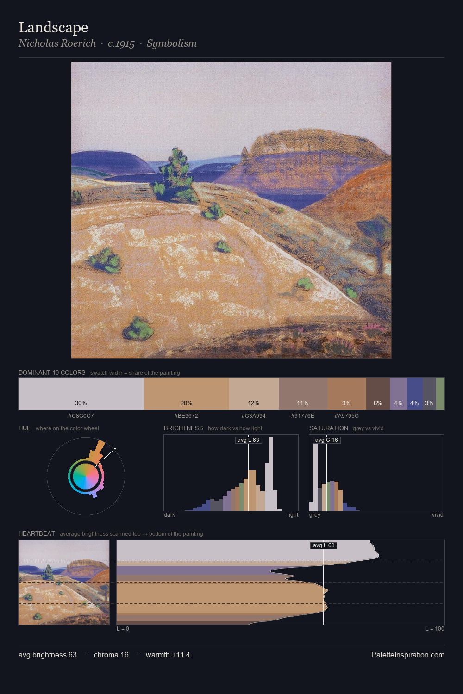This screenshot has width=463, height=694.
Task: Select the indigo blue 4% swatch
Action: [x=415, y=394]
